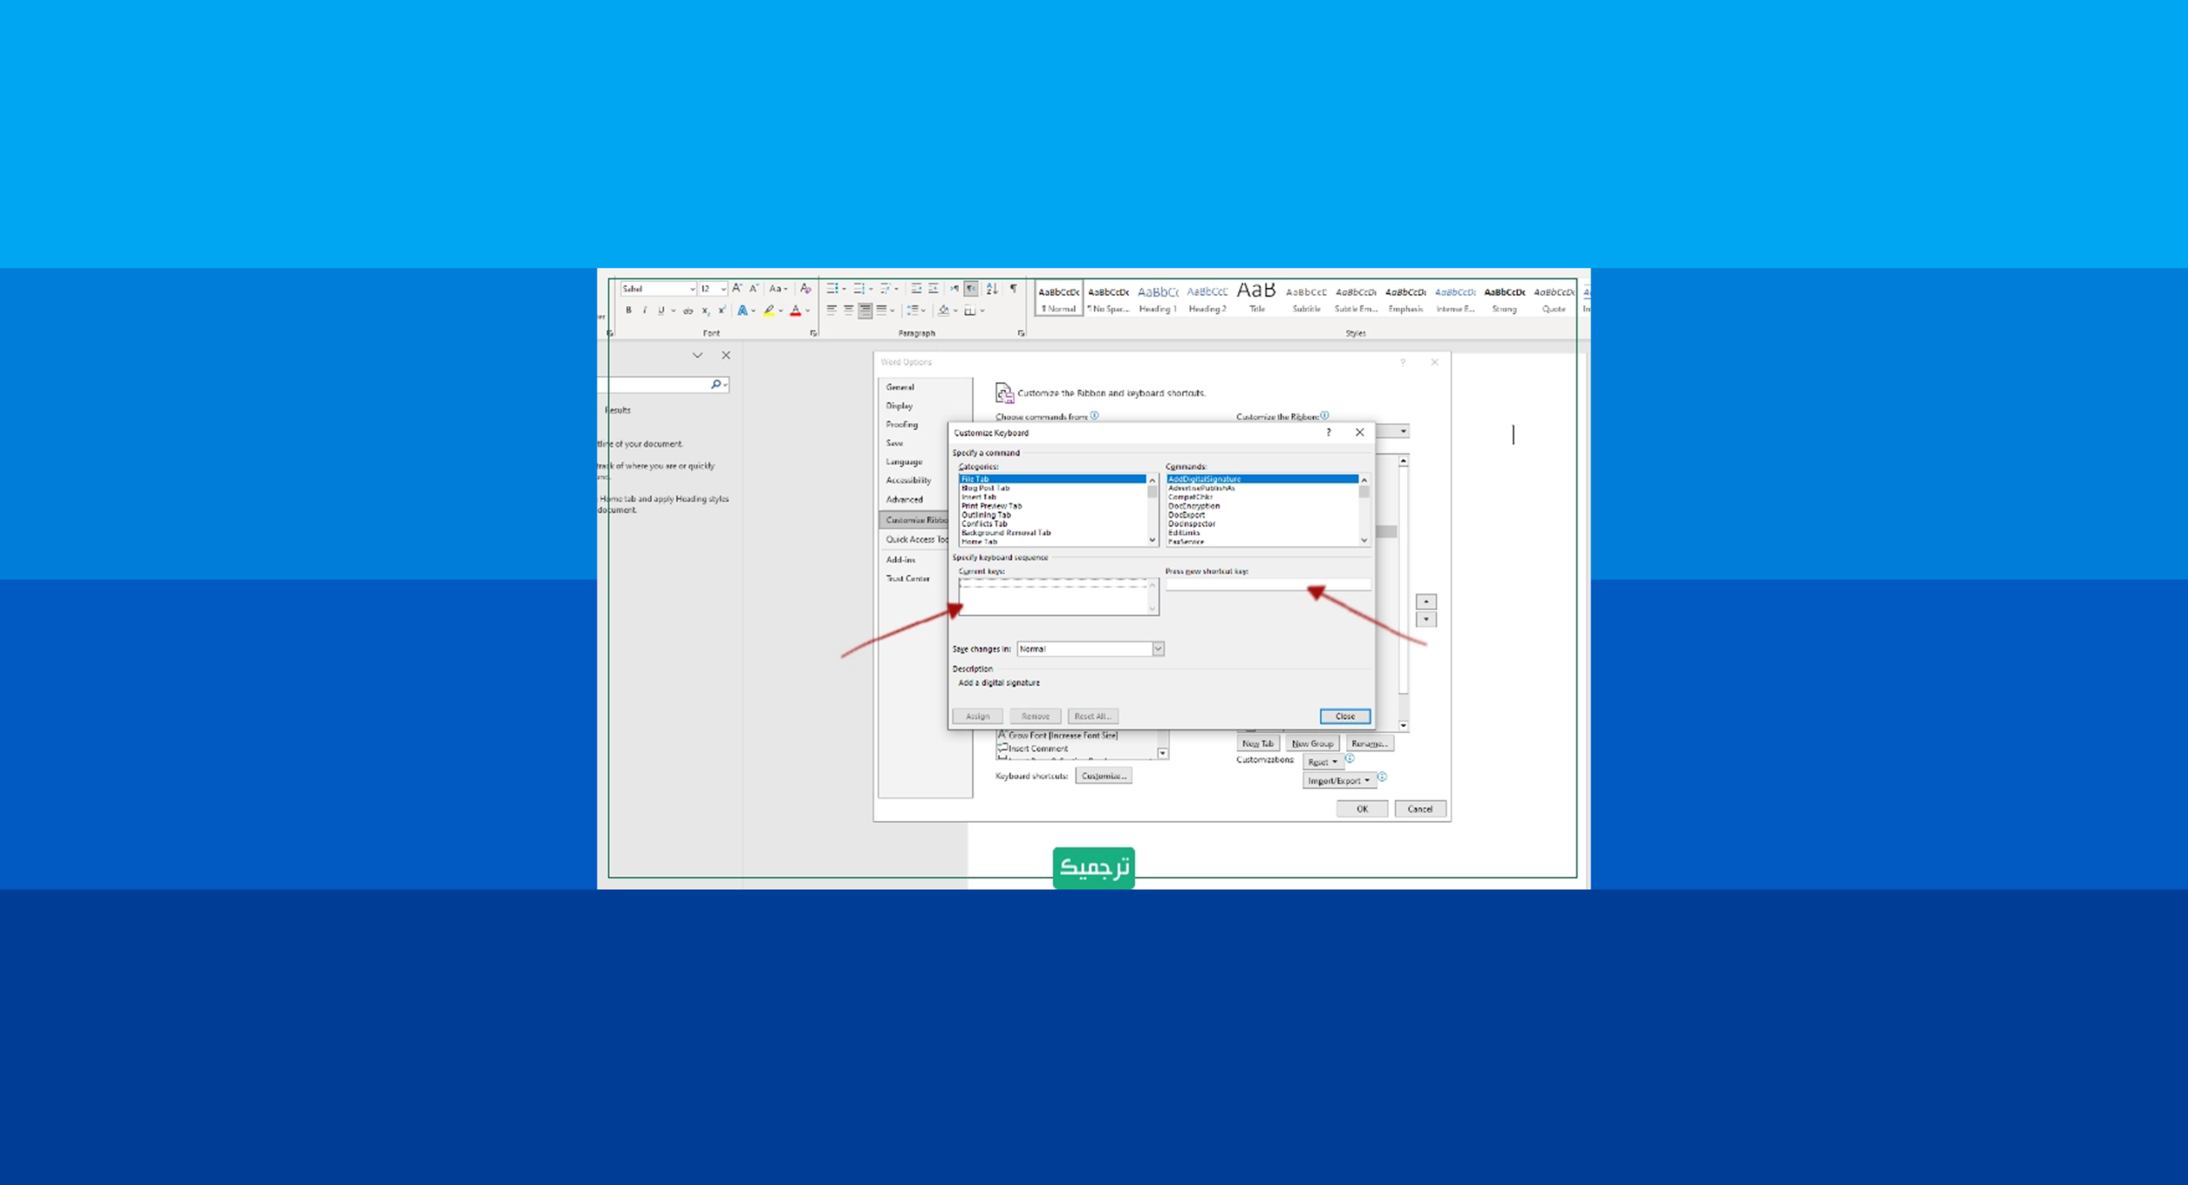Toggle Bold formatting in ribbon
The width and height of the screenshot is (2188, 1185).
pyautogui.click(x=628, y=310)
